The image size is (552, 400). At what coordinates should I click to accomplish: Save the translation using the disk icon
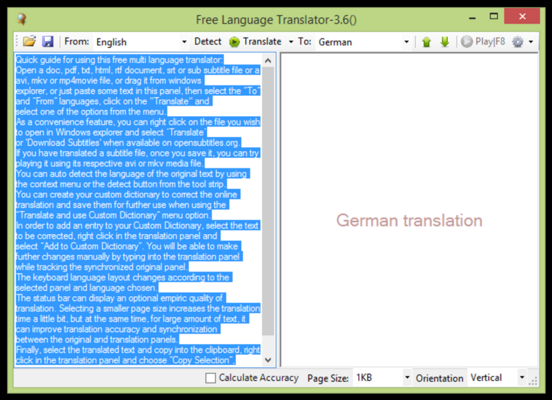coord(48,42)
